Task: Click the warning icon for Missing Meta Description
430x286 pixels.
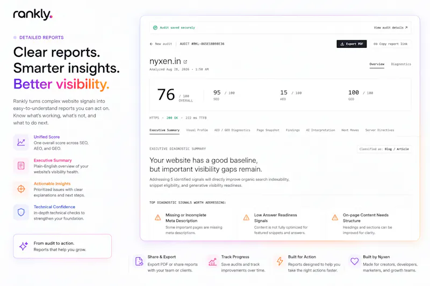Action: (158, 217)
